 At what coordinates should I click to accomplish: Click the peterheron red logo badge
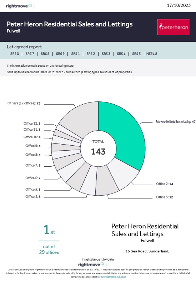174,27
